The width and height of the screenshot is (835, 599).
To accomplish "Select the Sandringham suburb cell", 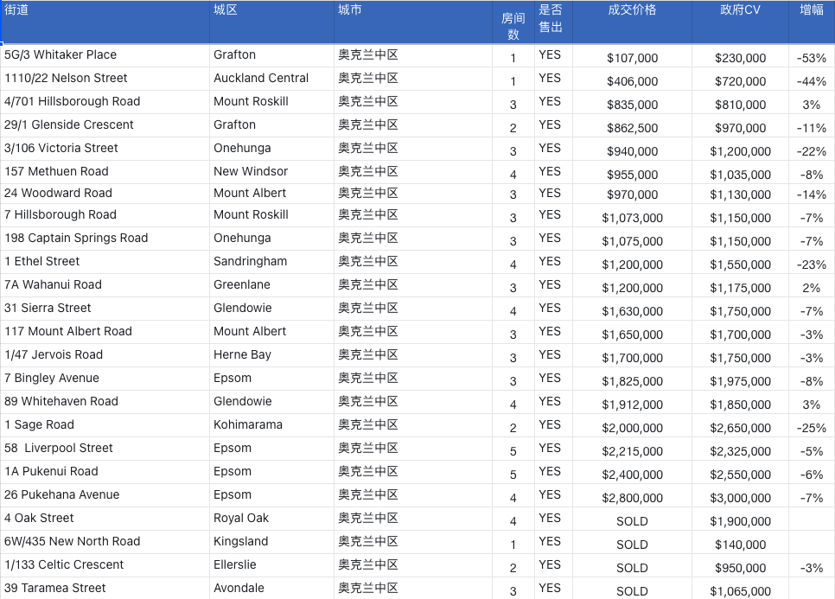I will click(271, 262).
